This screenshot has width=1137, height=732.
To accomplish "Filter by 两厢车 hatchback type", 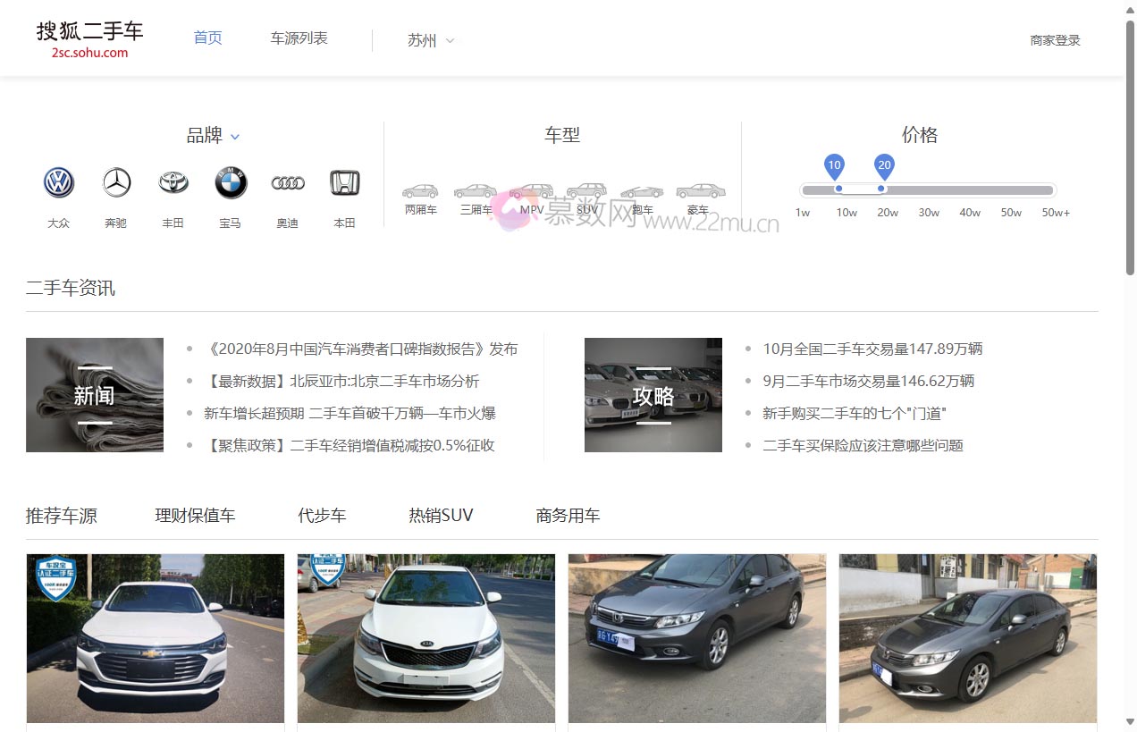I will pyautogui.click(x=419, y=190).
